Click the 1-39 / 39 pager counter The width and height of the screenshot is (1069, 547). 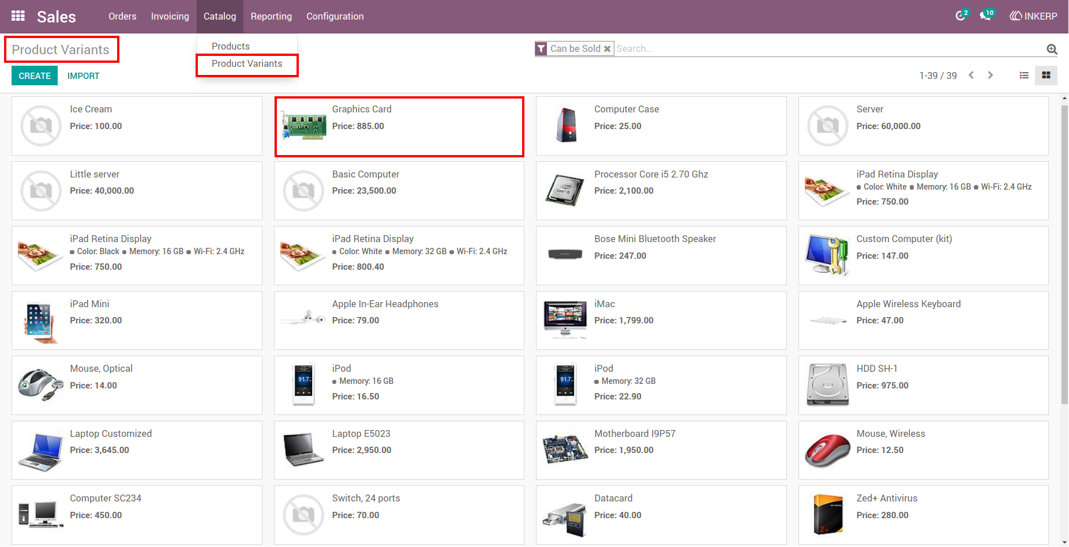pos(938,76)
